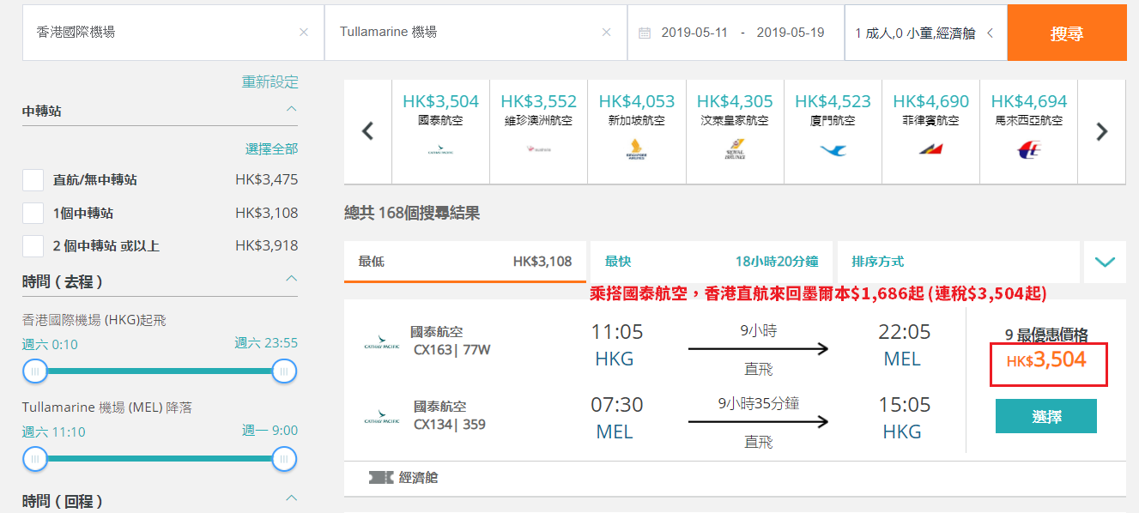Collapse the 時間 (回程) filter section
This screenshot has width=1139, height=513.
tap(291, 498)
